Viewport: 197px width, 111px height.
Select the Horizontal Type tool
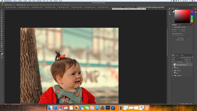click(x=2, y=39)
